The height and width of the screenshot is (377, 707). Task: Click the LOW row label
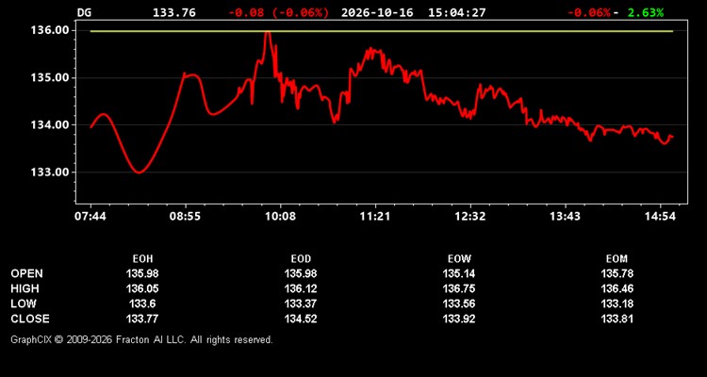coord(24,303)
